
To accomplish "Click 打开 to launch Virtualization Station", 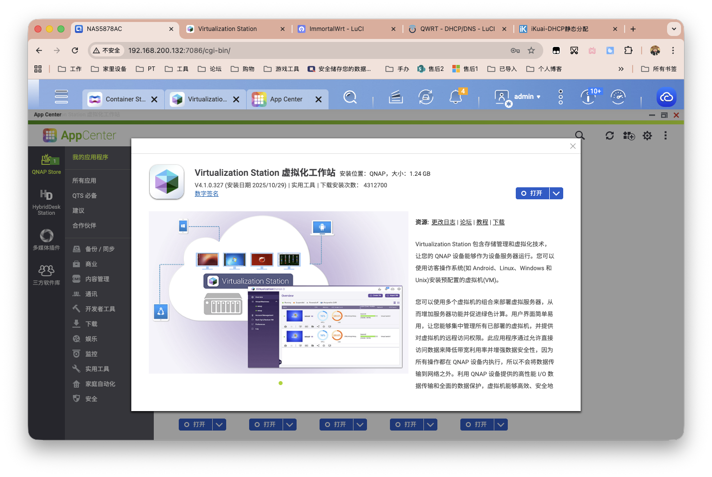I will point(533,193).
